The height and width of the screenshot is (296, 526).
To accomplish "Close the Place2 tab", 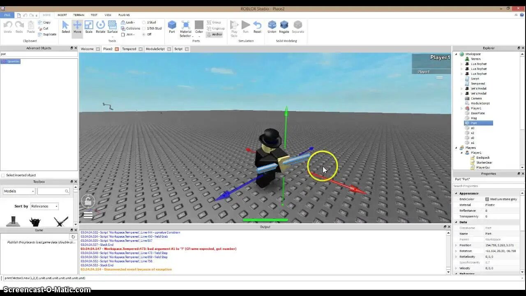I will point(117,49).
